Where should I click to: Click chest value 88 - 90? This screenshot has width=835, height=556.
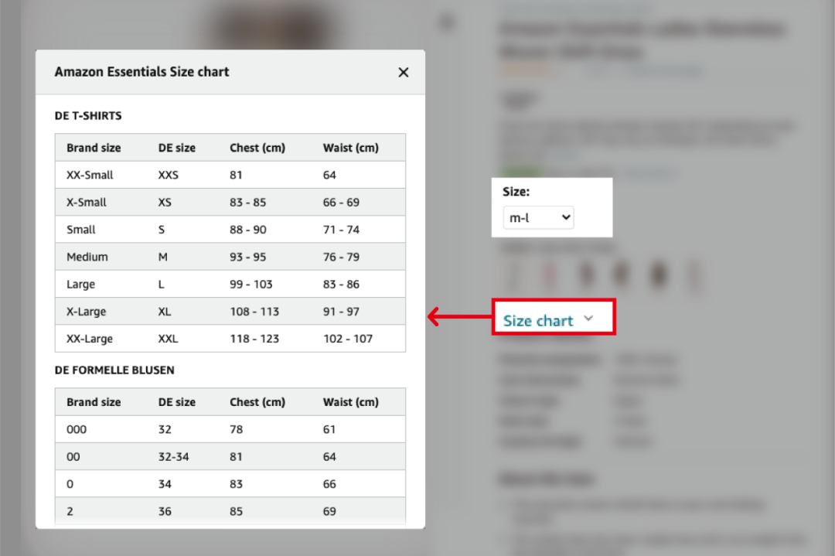pos(247,230)
